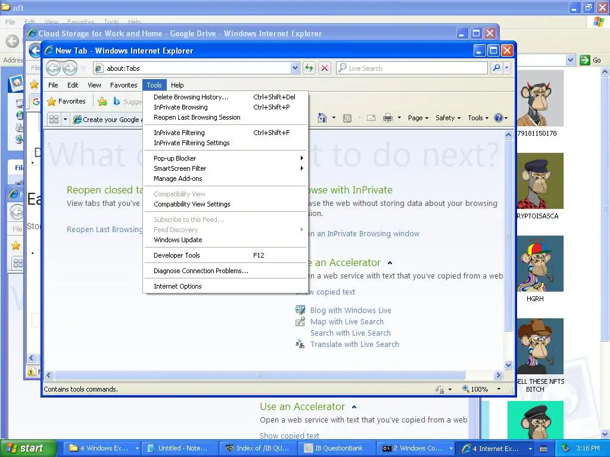Expand the zoom level dropdown arrow
The image size is (610, 457).
tap(499, 389)
